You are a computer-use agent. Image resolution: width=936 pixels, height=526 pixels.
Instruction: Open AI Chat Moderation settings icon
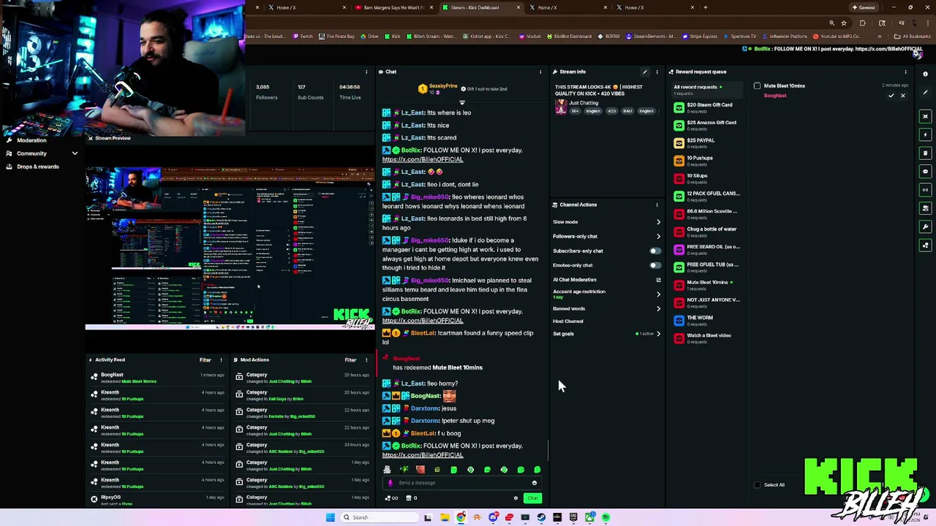coord(658,280)
